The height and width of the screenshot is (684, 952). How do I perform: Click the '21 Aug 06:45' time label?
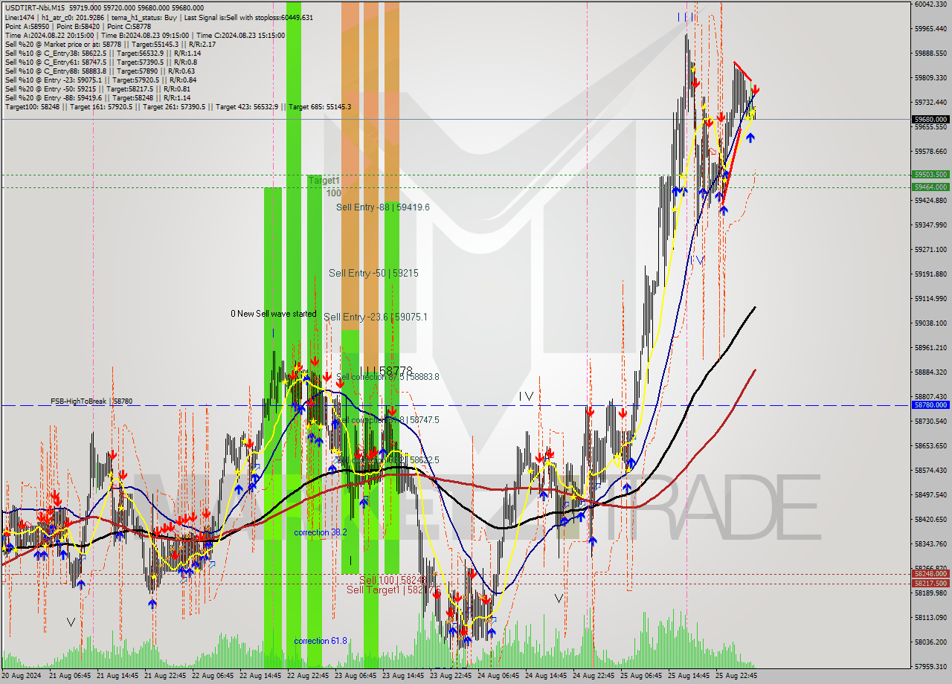pos(70,676)
